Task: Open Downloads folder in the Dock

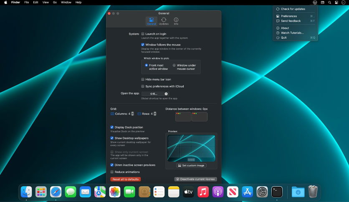Action: [298, 192]
